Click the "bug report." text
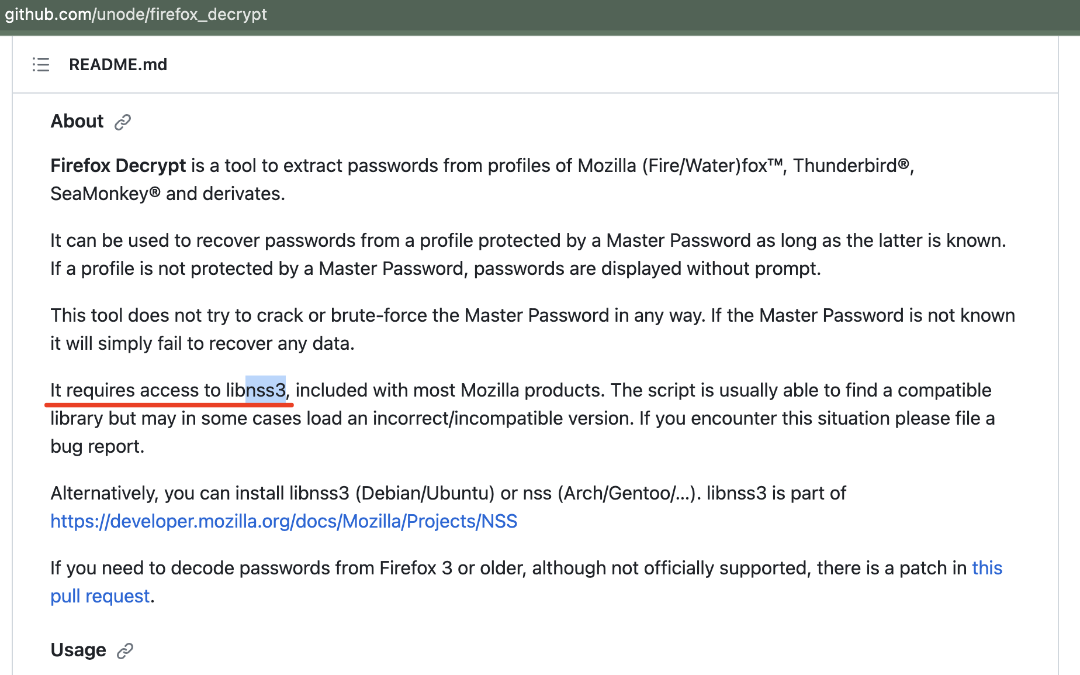 (x=97, y=446)
